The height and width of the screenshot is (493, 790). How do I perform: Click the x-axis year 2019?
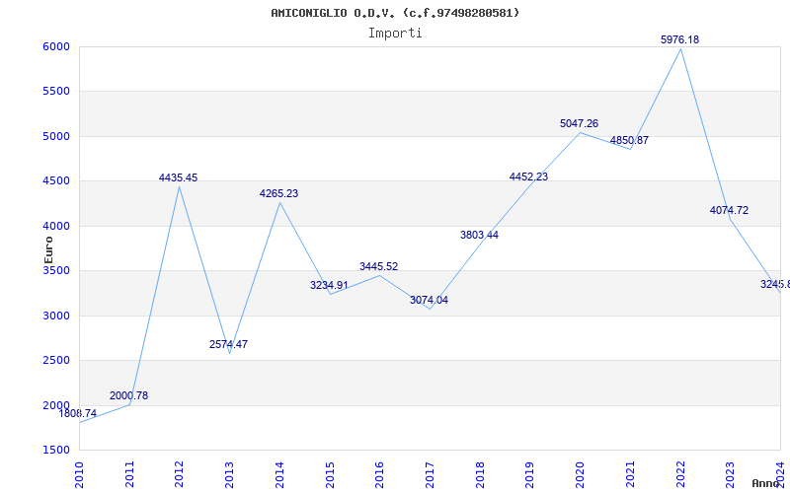click(529, 474)
